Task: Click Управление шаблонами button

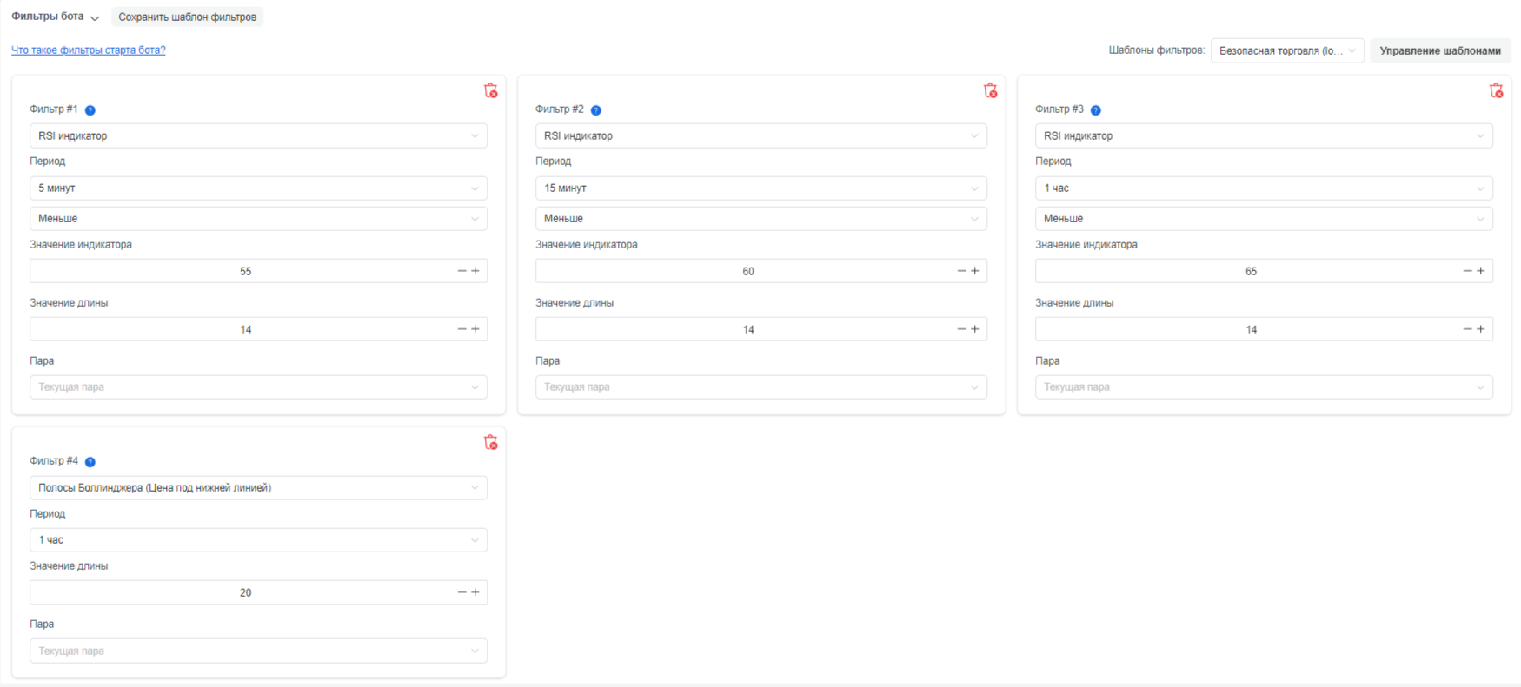Action: pos(1440,50)
